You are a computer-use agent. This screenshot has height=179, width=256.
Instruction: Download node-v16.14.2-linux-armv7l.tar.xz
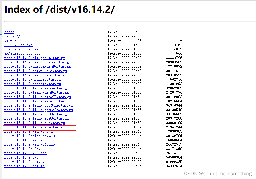(38, 101)
